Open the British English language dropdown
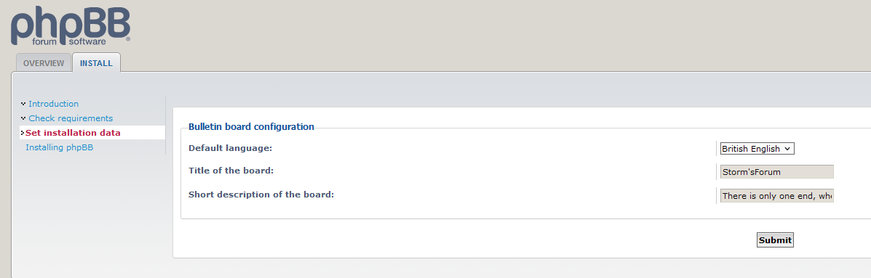Viewport: 871px width, 278px height. tap(757, 148)
